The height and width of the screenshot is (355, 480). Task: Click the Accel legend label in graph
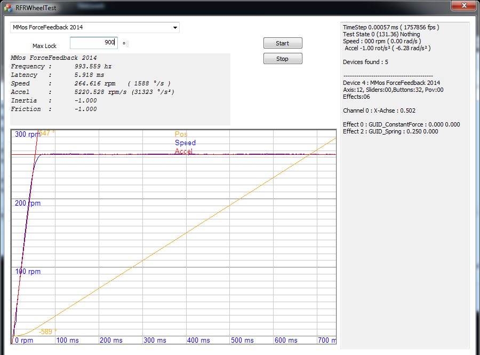click(184, 152)
